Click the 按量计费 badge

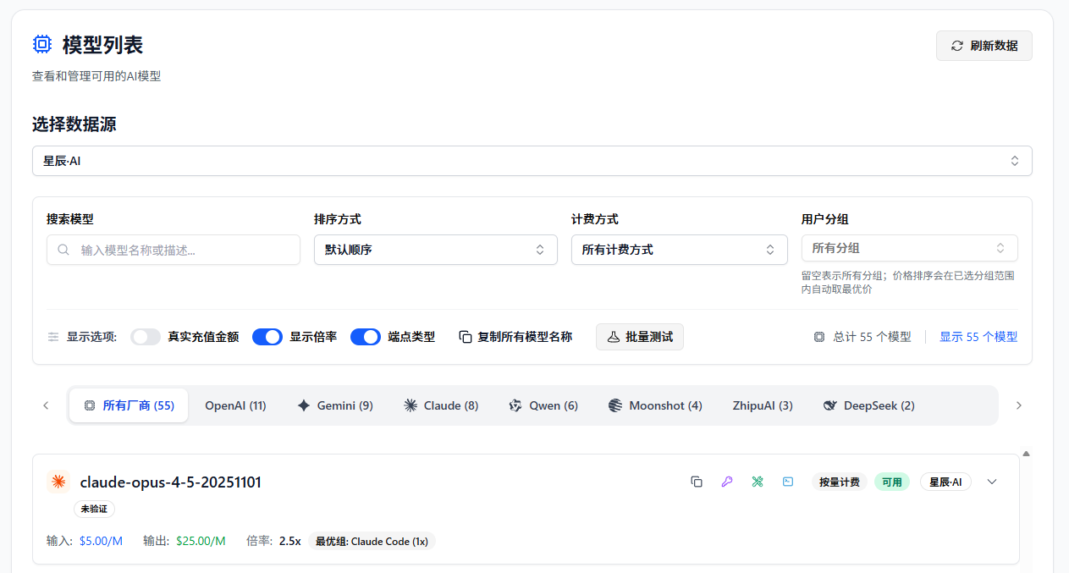[840, 482]
